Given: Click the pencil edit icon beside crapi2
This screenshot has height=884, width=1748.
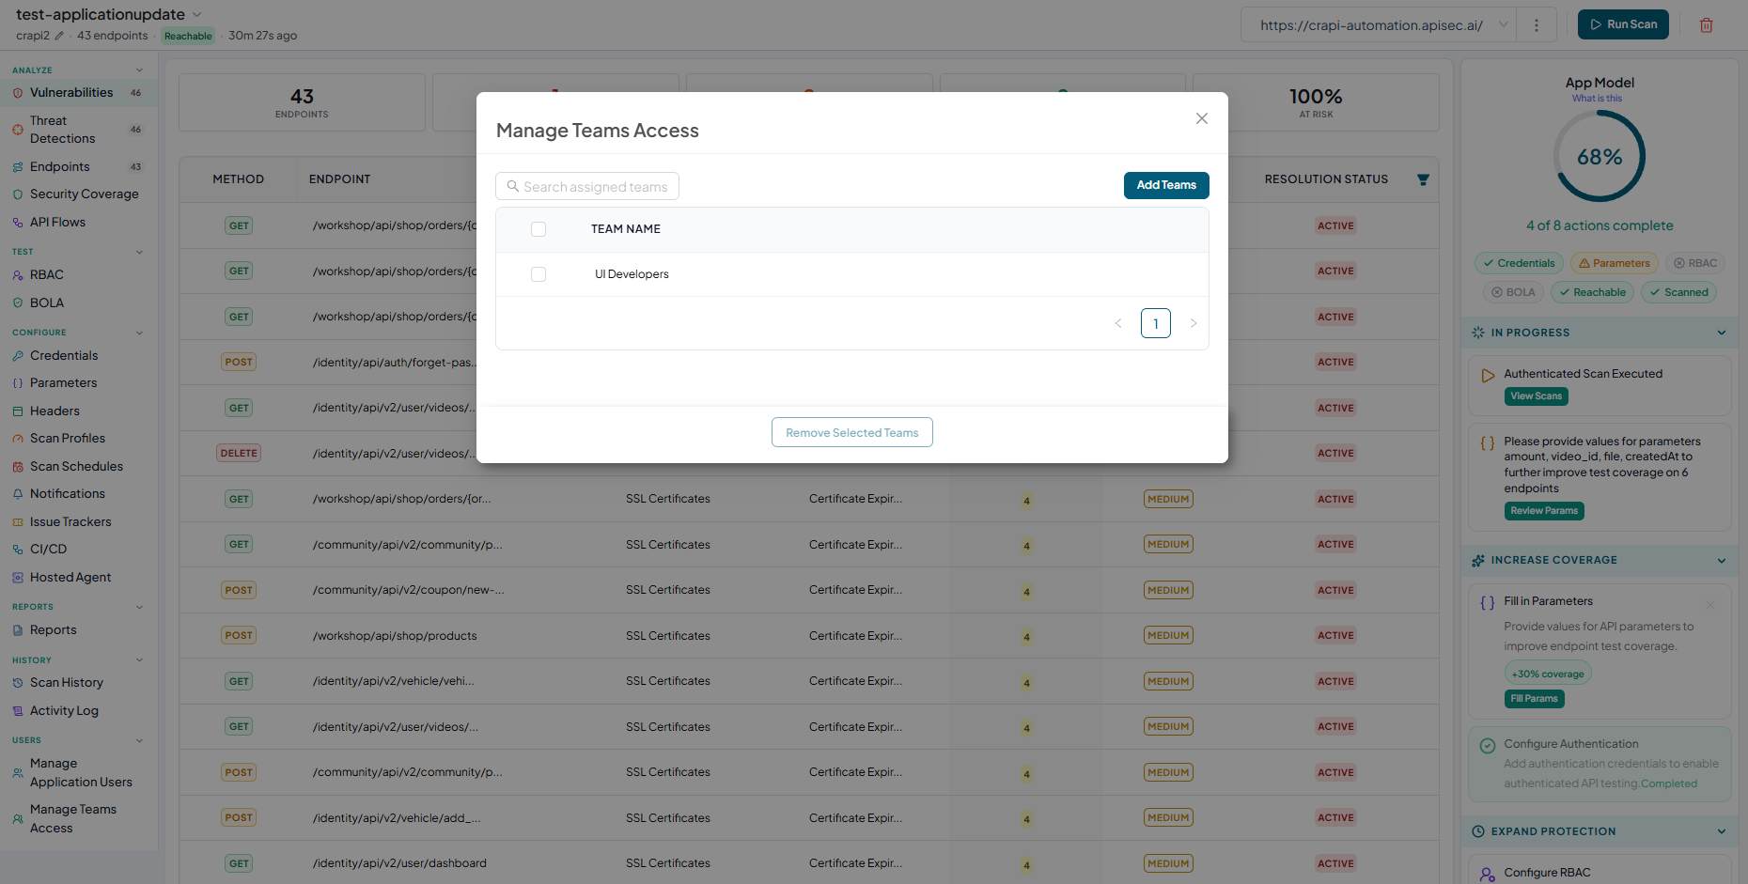Looking at the screenshot, I should coord(59,36).
